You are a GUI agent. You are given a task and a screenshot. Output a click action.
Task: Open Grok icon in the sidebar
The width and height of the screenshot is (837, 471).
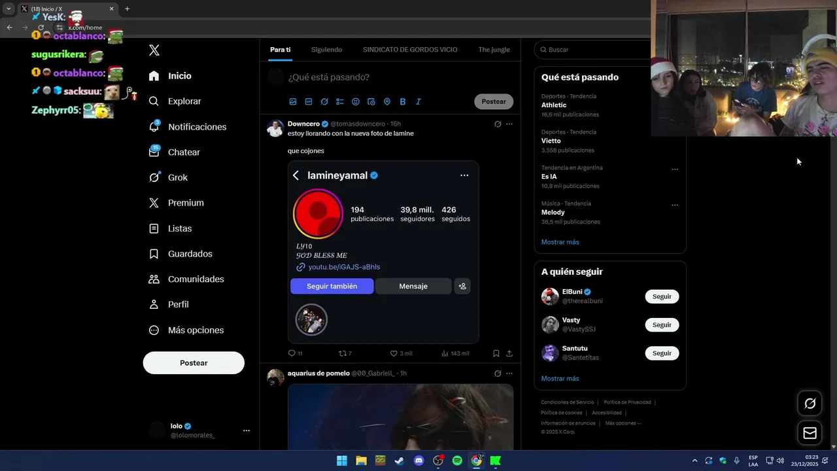pyautogui.click(x=154, y=177)
